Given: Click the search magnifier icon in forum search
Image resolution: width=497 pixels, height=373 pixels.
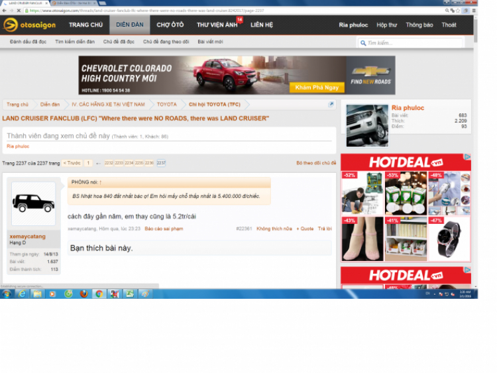Looking at the screenshot, I should [363, 43].
